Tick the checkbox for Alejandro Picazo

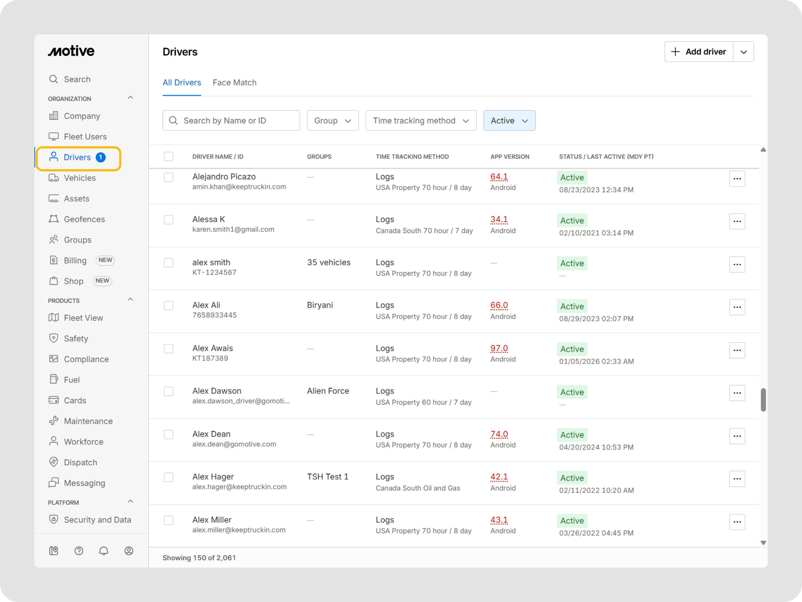tap(169, 177)
